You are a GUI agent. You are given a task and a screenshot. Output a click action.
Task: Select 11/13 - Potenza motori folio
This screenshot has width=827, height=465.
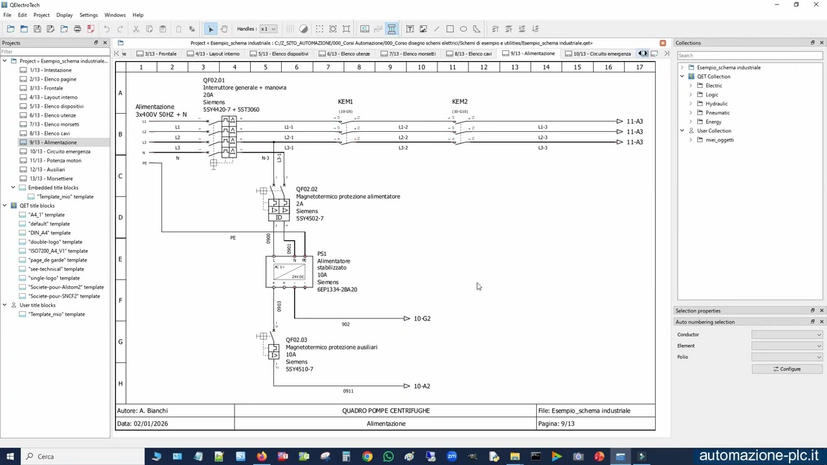click(x=55, y=160)
